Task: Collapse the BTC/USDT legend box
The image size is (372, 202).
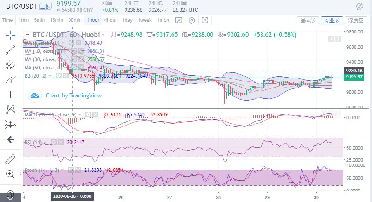Action: (27, 35)
